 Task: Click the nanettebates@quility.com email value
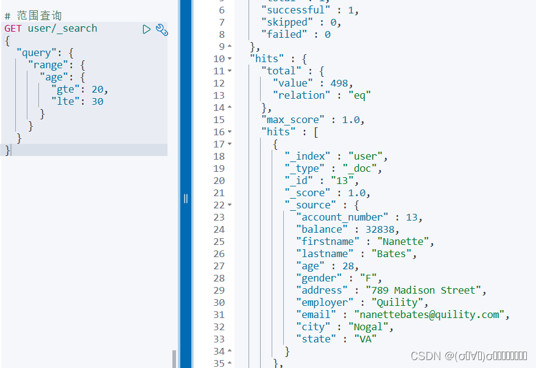[429, 314]
